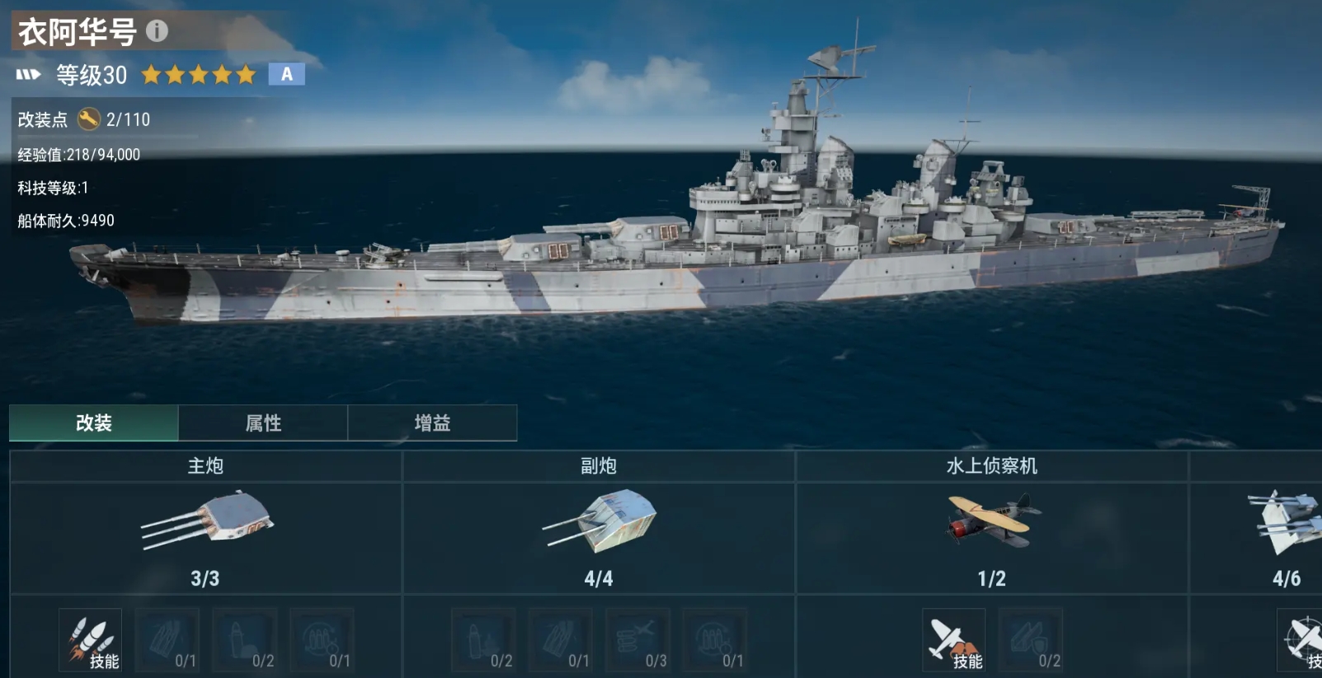Viewport: 1322px width, 678px height.
Task: Click the 副炮 column header
Action: (x=599, y=465)
